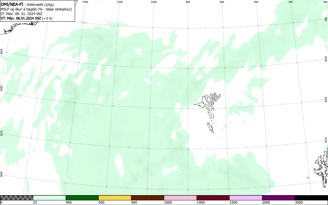Viewport: 328px width, 205px height.
Task: Click the MSLP og líkur á hagléli line
Action: coord(36,9)
